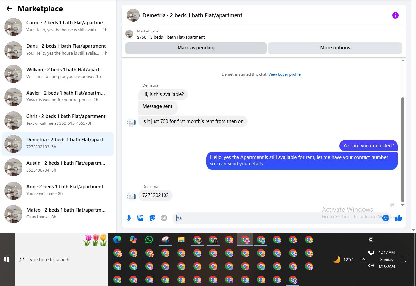Click the Type here to search box
The height and width of the screenshot is (286, 416).
(62, 260)
